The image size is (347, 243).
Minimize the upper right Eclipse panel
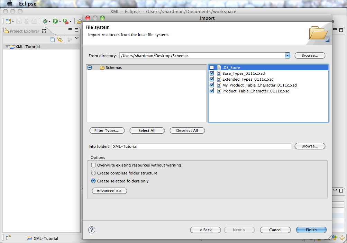tap(335, 29)
